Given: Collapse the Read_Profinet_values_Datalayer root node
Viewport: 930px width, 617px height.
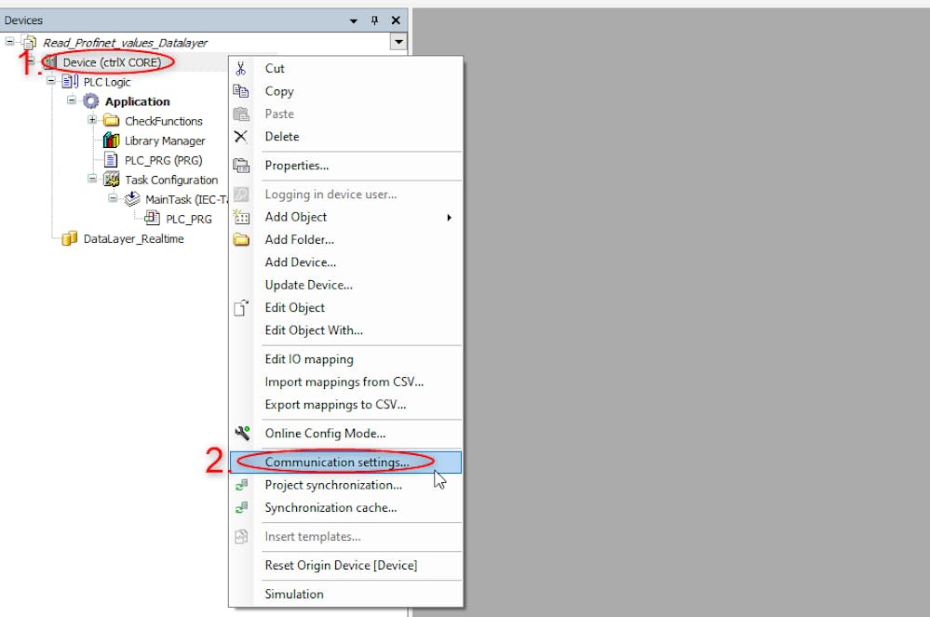Looking at the screenshot, I should 9,41.
